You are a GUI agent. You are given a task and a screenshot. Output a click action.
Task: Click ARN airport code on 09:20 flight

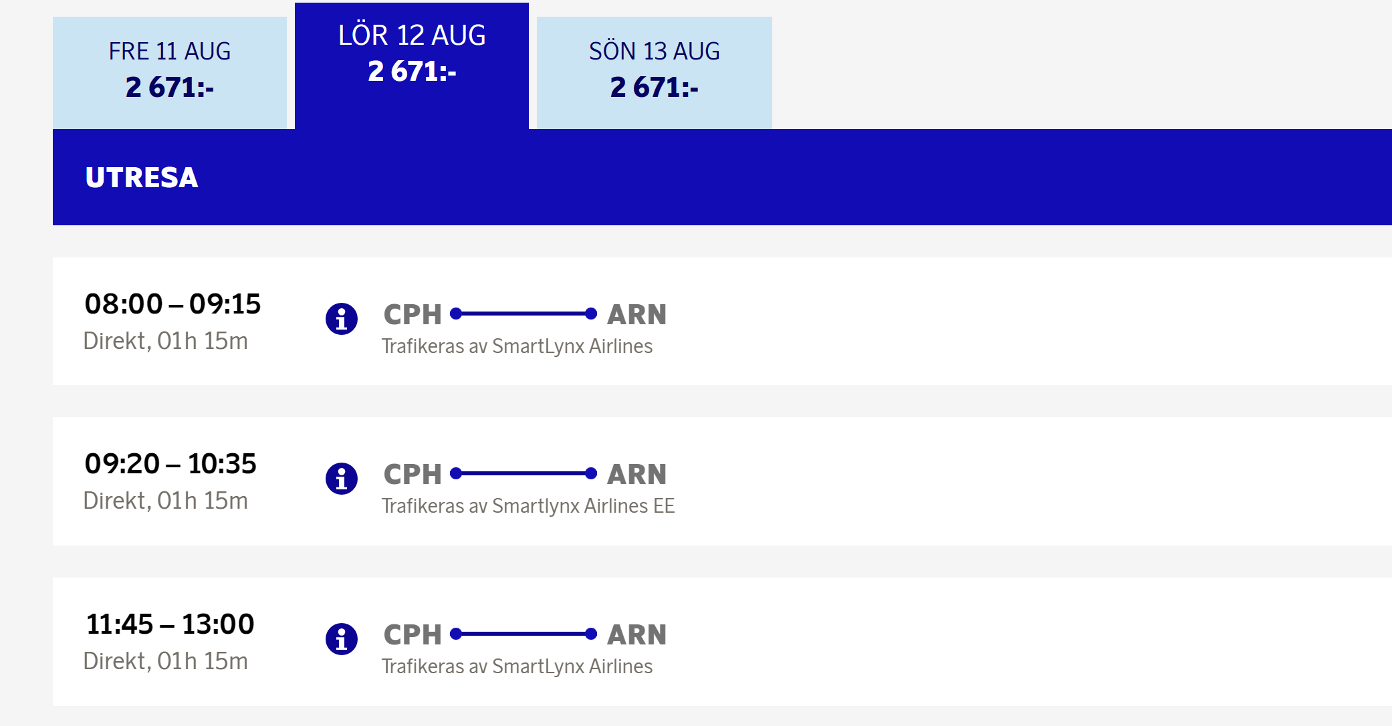pyautogui.click(x=636, y=475)
